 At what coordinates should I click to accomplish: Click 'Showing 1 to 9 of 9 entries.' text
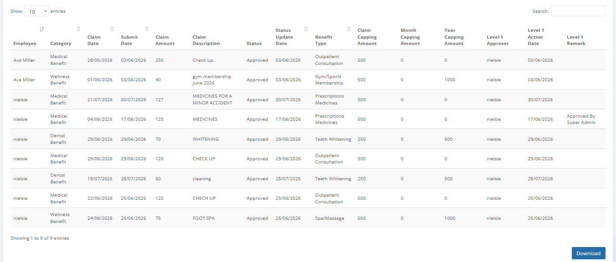coord(41,238)
